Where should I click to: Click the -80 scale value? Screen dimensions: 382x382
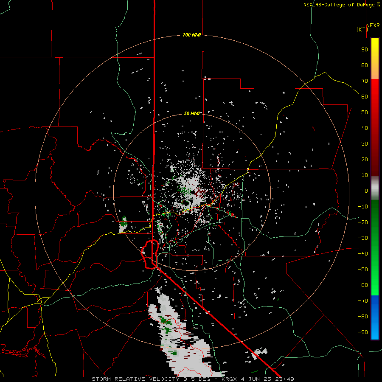363,317
